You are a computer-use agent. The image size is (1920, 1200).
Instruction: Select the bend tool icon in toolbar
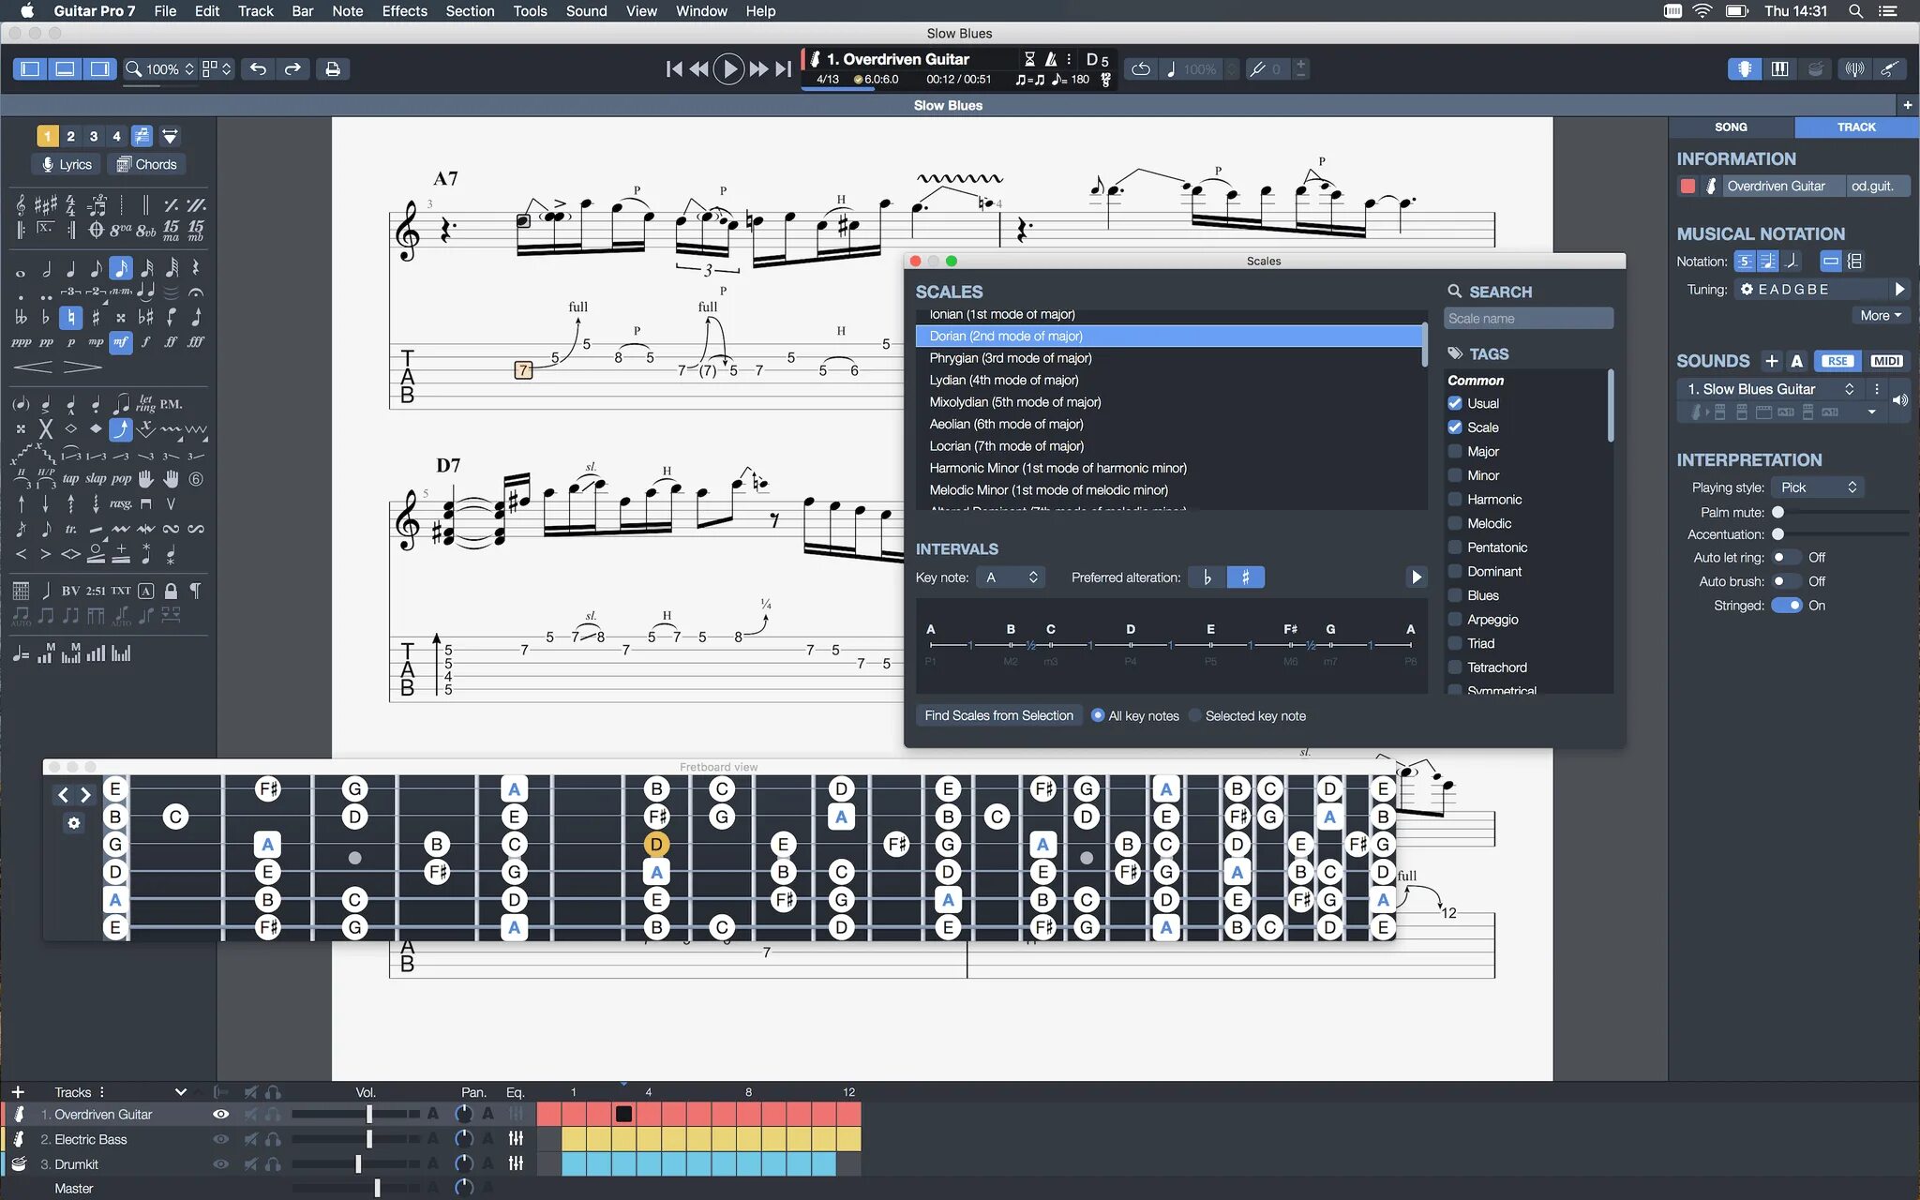point(119,428)
